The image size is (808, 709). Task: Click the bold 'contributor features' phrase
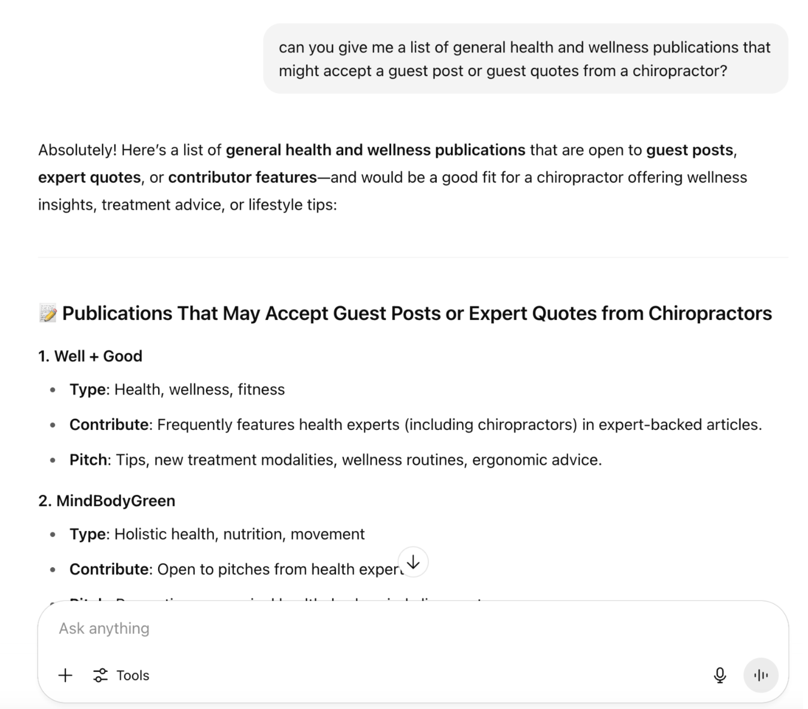(x=243, y=177)
